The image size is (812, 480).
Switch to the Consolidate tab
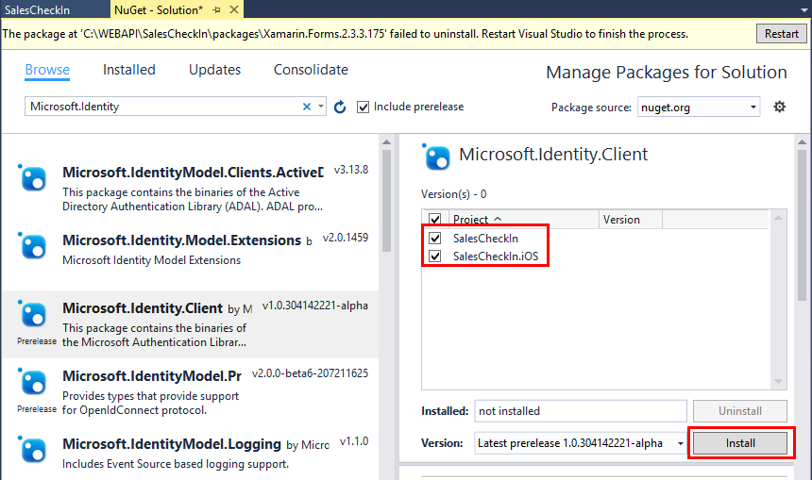tap(311, 70)
